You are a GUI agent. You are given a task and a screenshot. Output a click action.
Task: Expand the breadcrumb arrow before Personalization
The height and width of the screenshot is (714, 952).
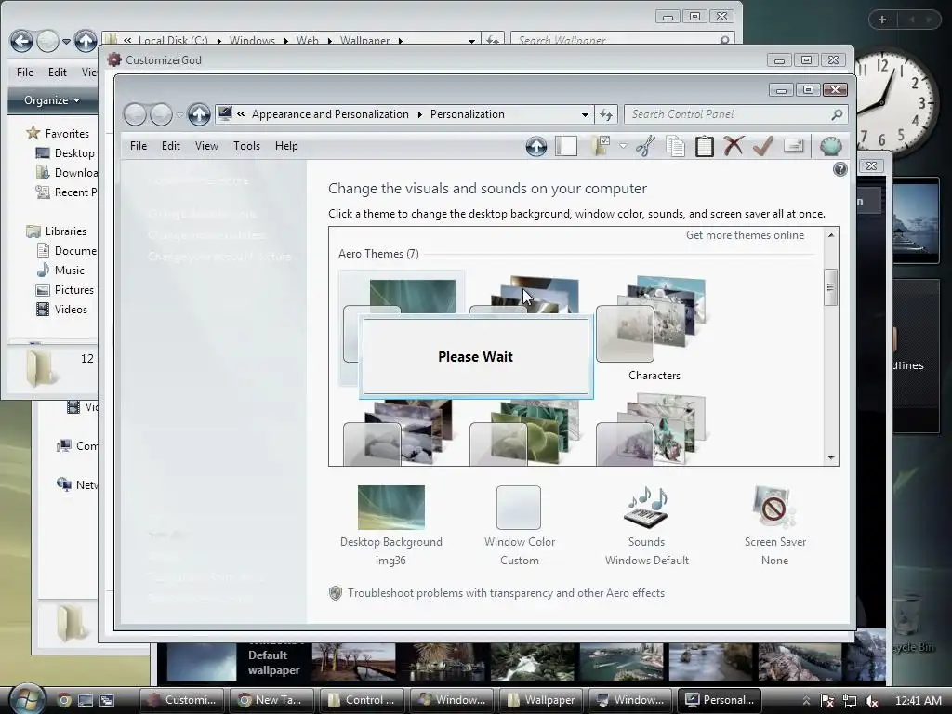[x=419, y=114]
